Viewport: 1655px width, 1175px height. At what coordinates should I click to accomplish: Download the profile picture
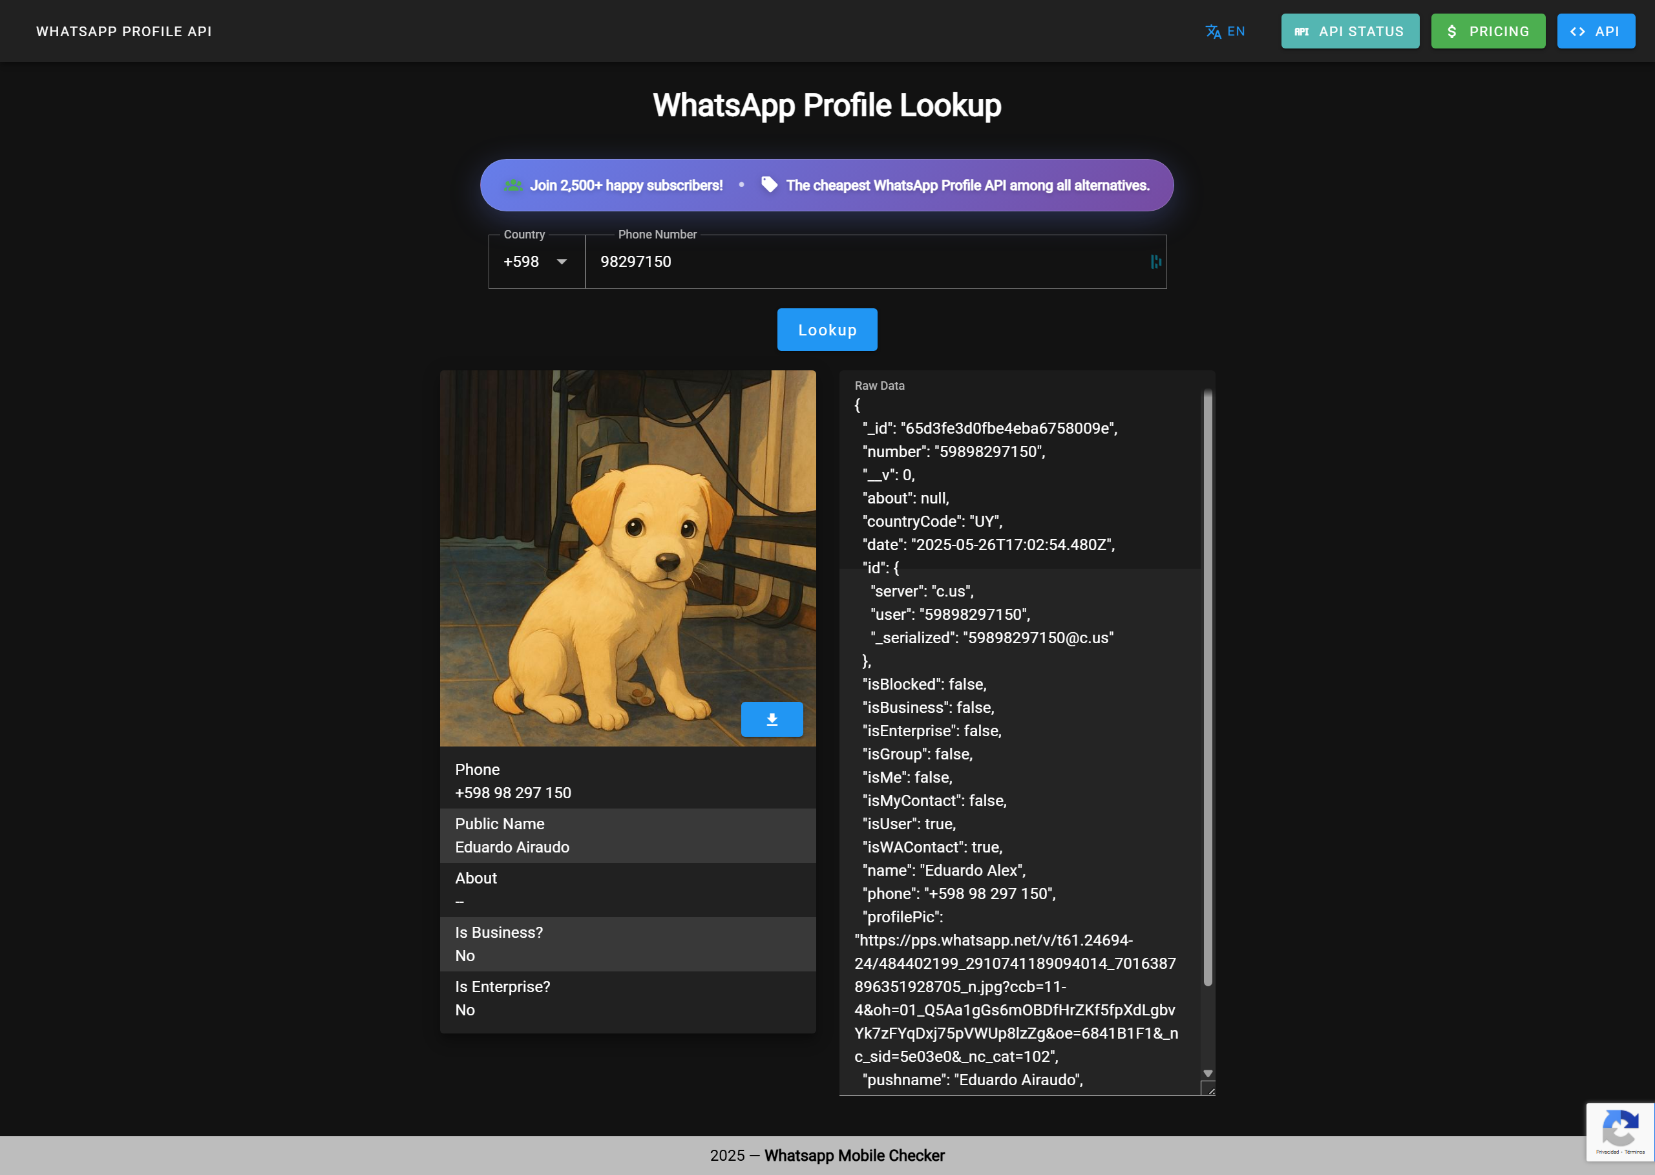click(772, 719)
